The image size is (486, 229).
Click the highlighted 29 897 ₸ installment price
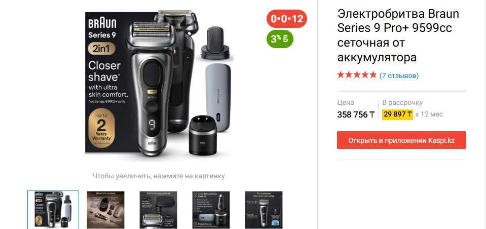[x=397, y=114]
